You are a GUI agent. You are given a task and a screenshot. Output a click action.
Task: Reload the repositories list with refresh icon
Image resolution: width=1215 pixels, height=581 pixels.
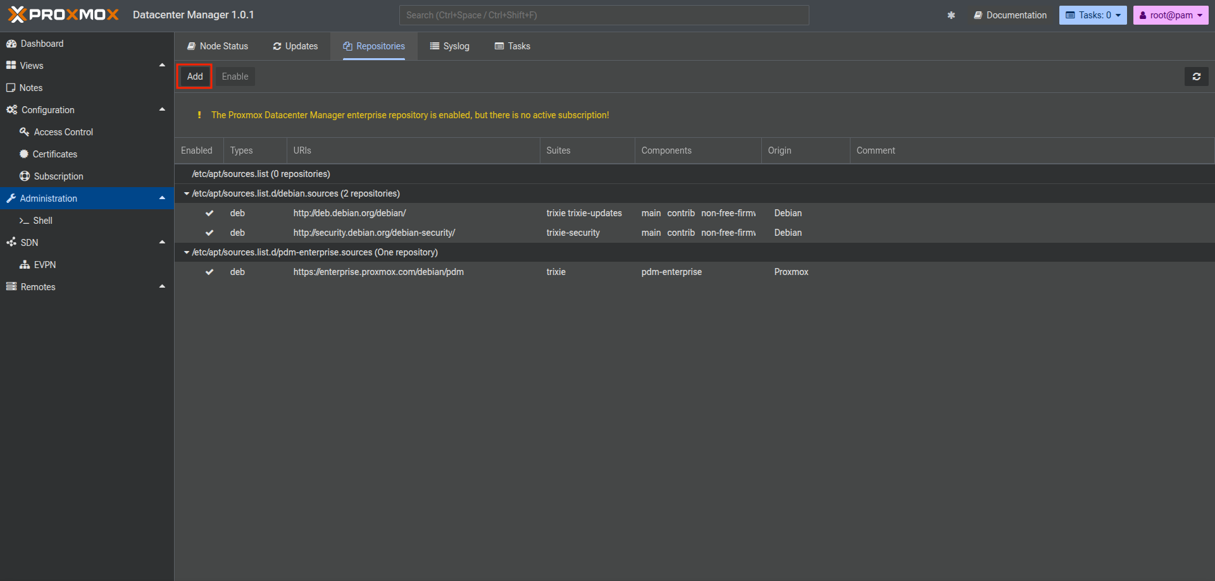tap(1197, 76)
